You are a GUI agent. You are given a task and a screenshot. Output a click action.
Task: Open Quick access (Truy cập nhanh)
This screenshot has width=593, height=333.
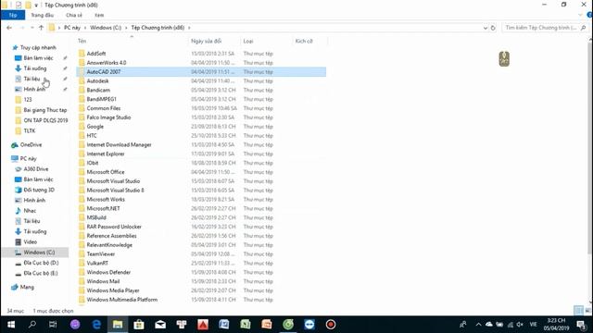pyautogui.click(x=38, y=47)
